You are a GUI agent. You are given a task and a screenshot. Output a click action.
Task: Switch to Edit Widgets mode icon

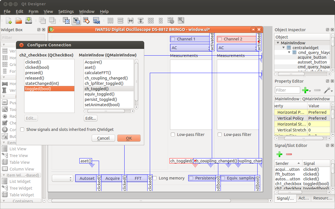[66, 21]
